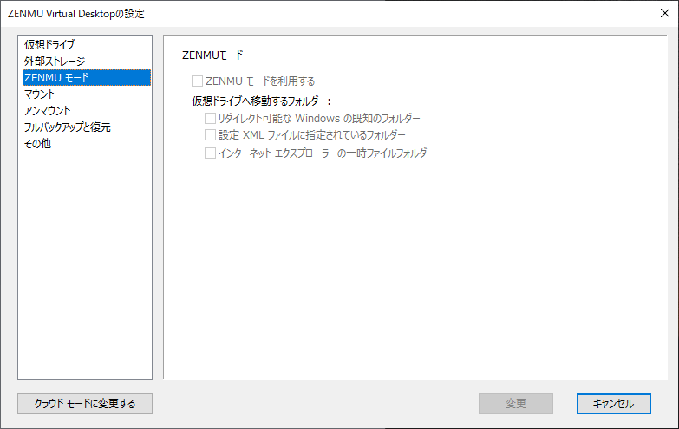Screen dimensions: 679x429
Task: Select 仮想ドライブ in the settings list
Action: [86, 44]
